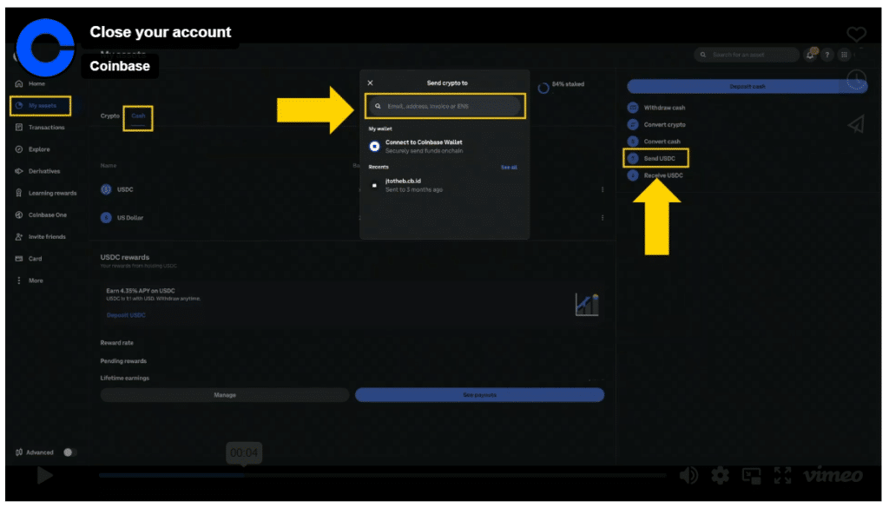The height and width of the screenshot is (508, 889).
Task: Toggle the Advanced mode switch
Action: pos(69,452)
